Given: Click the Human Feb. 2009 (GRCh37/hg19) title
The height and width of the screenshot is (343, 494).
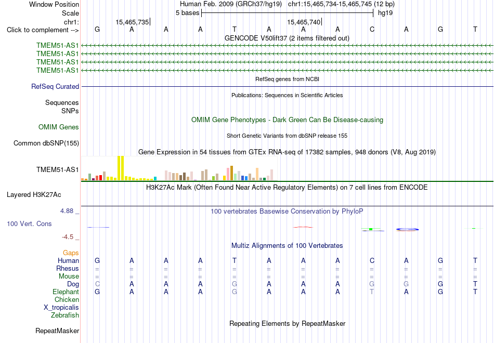Looking at the screenshot, I should (x=231, y=4).
